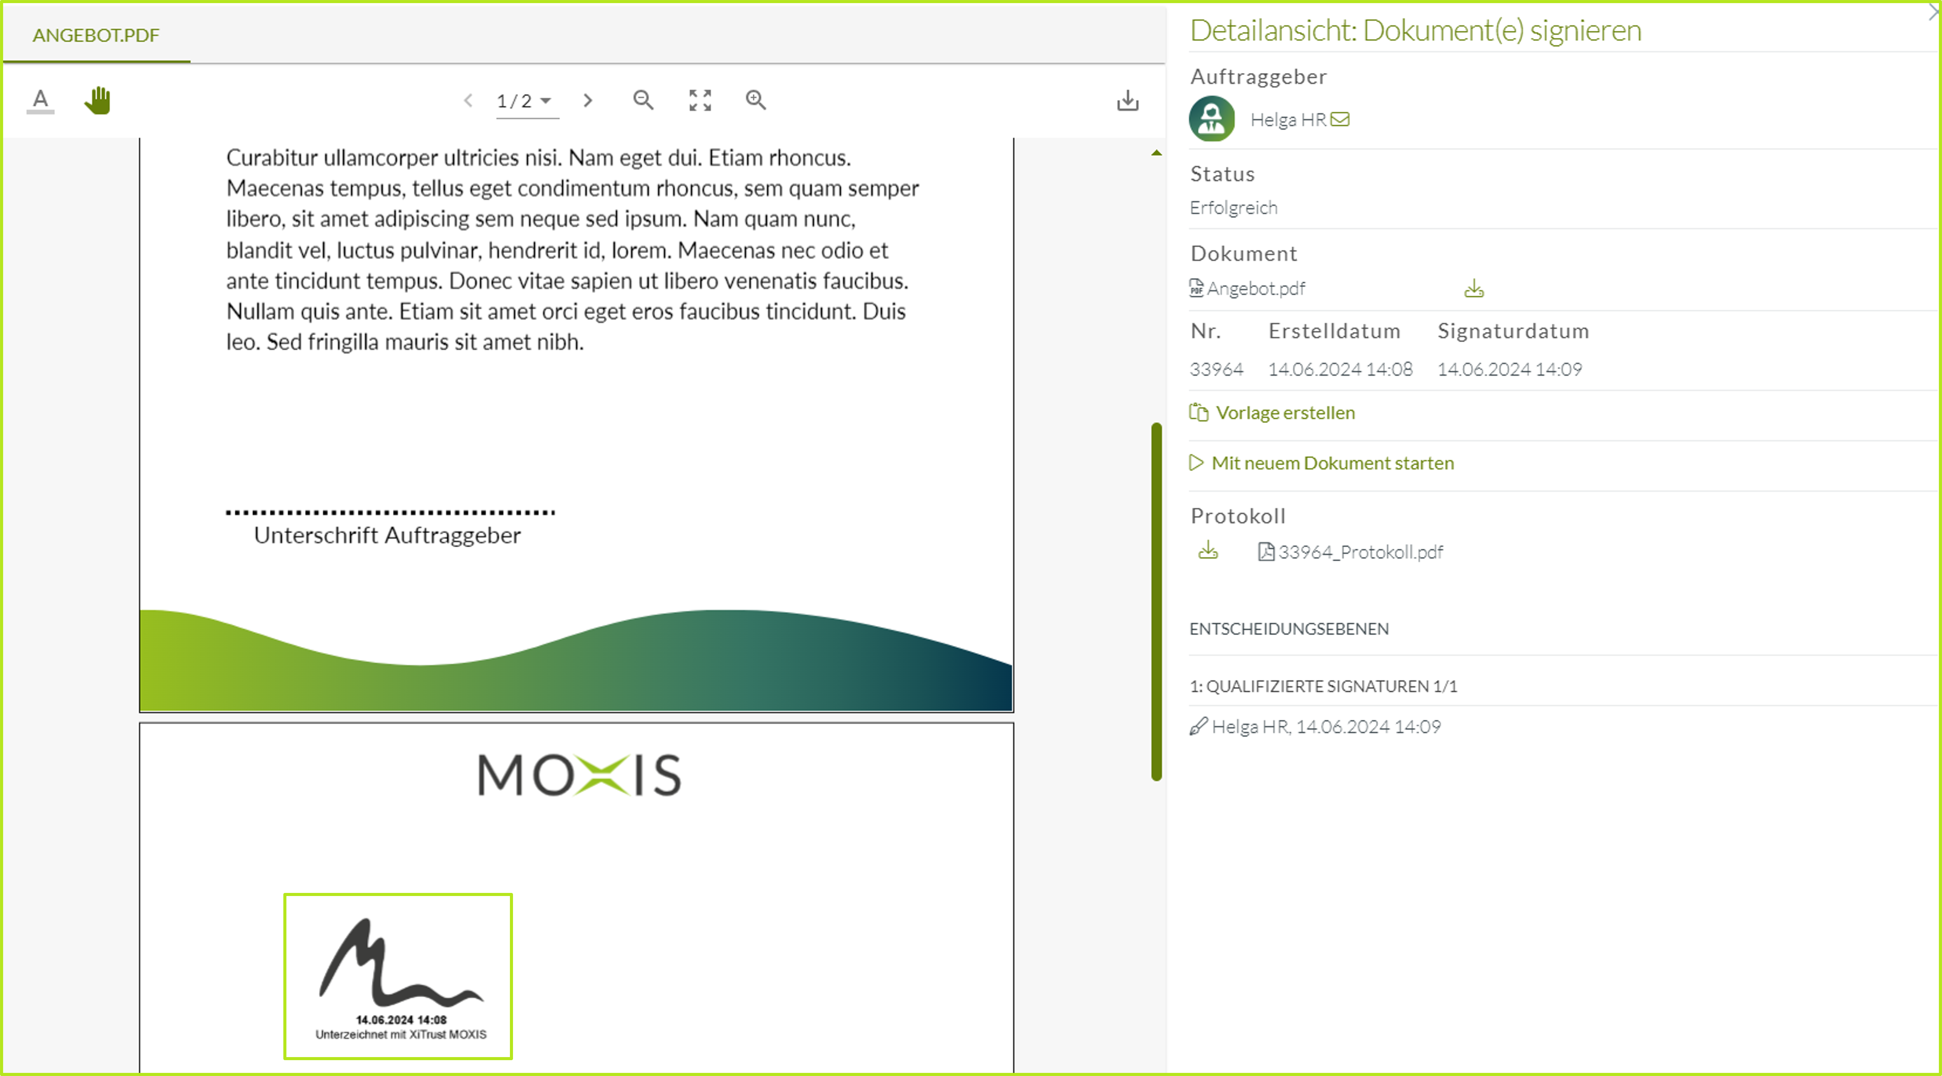Image resolution: width=1942 pixels, height=1076 pixels.
Task: Zoom out of the PDF
Action: click(643, 100)
